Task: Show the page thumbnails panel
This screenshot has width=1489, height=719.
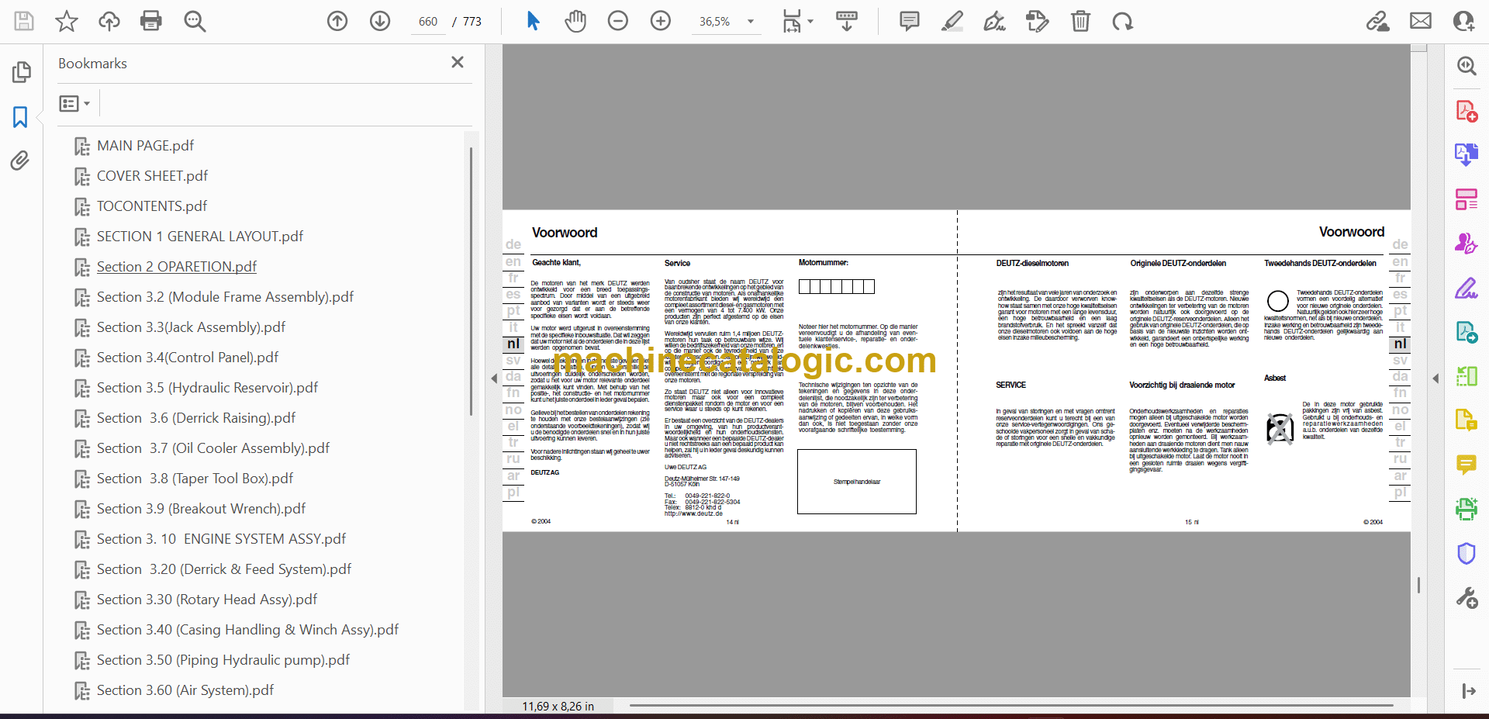Action: click(21, 72)
